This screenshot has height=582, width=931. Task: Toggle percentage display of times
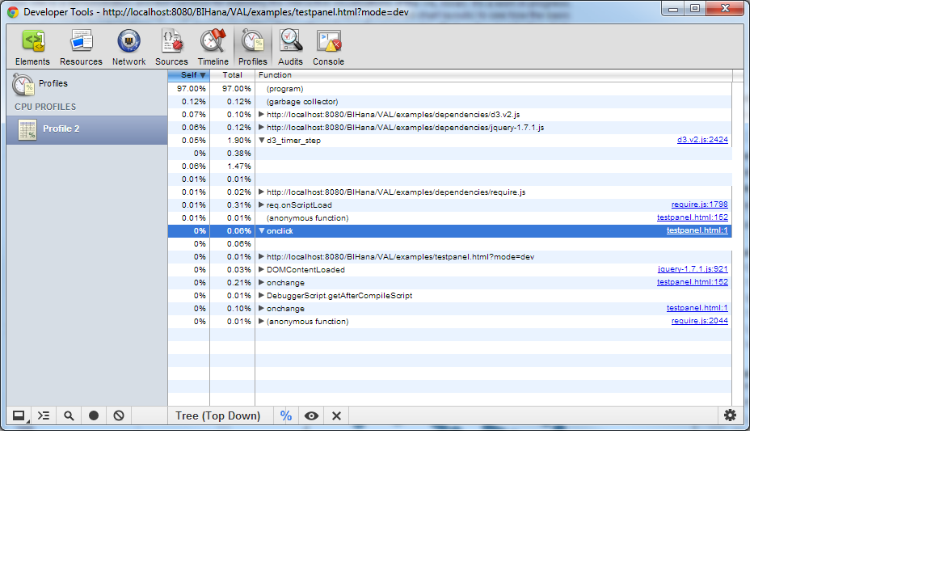tap(285, 415)
